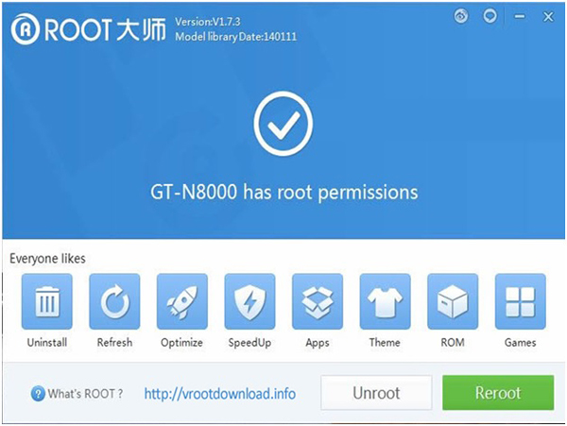
Task: Open the Uninstall trash can tool
Action: [x=47, y=301]
